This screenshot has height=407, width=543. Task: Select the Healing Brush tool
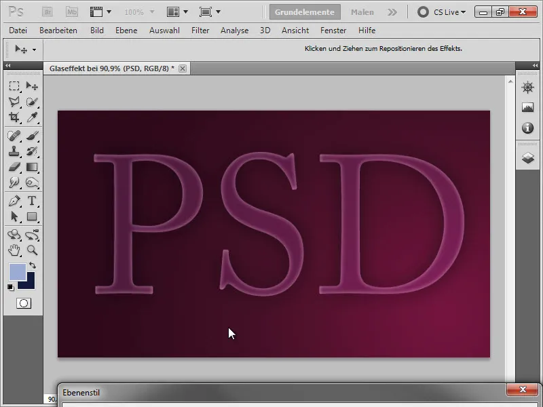14,136
